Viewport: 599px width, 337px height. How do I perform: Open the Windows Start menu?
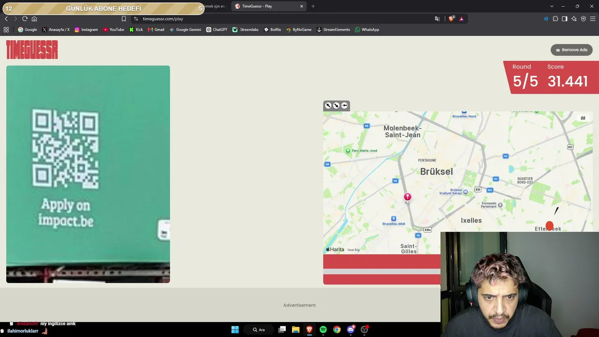point(235,330)
